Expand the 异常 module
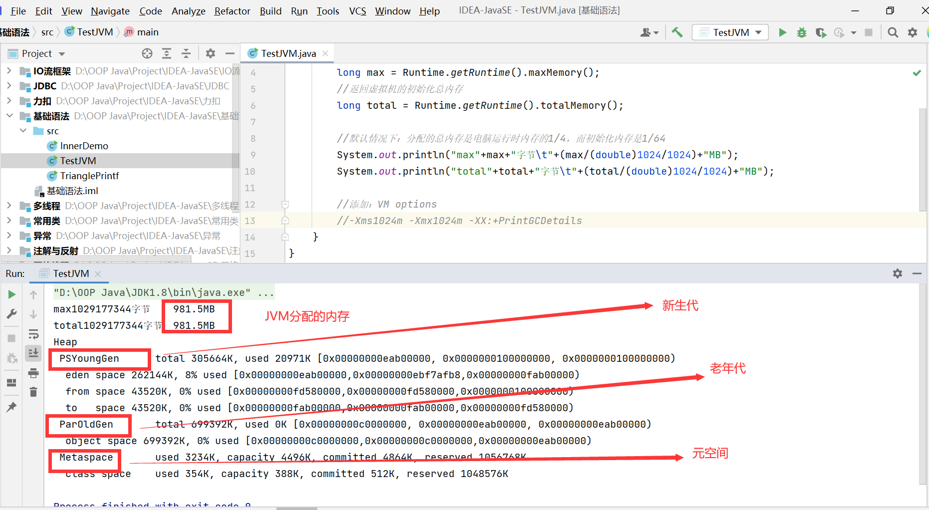Image resolution: width=929 pixels, height=510 pixels. pyautogui.click(x=9, y=236)
